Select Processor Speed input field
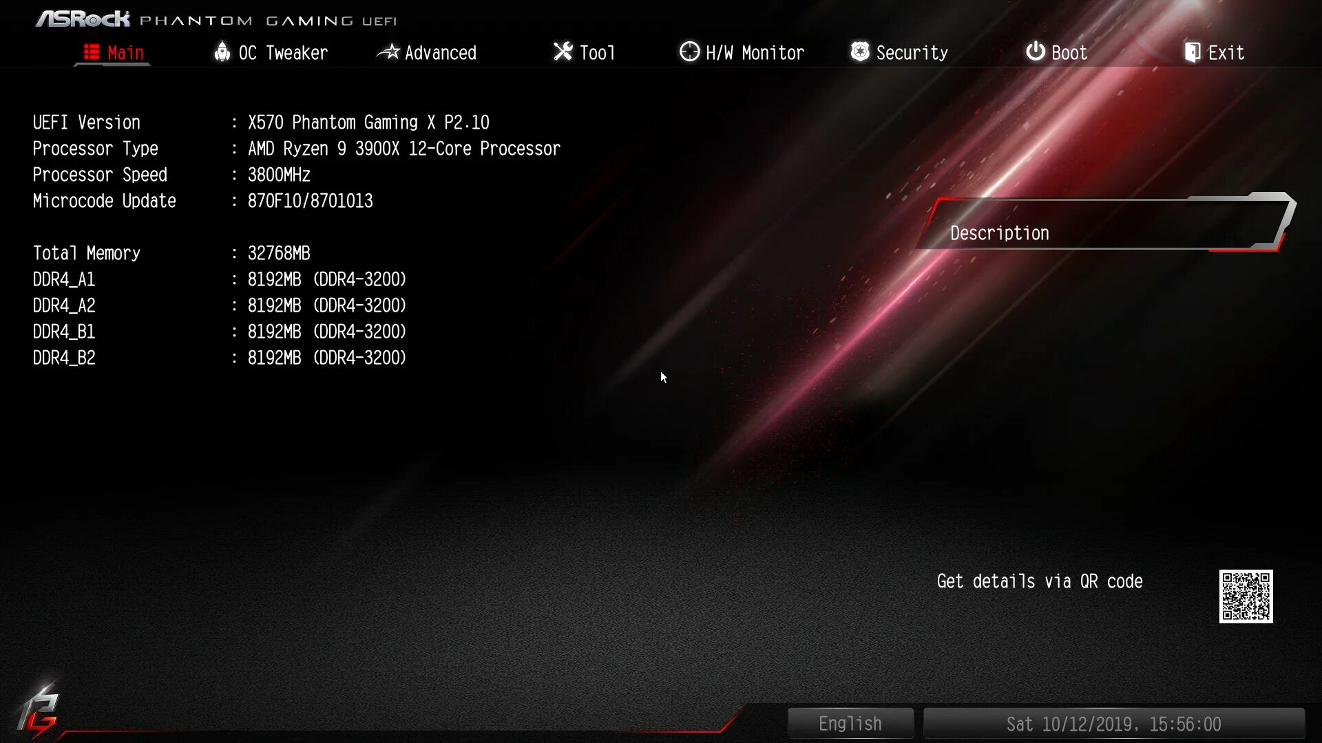Viewport: 1322px width, 743px height. pyautogui.click(x=279, y=174)
